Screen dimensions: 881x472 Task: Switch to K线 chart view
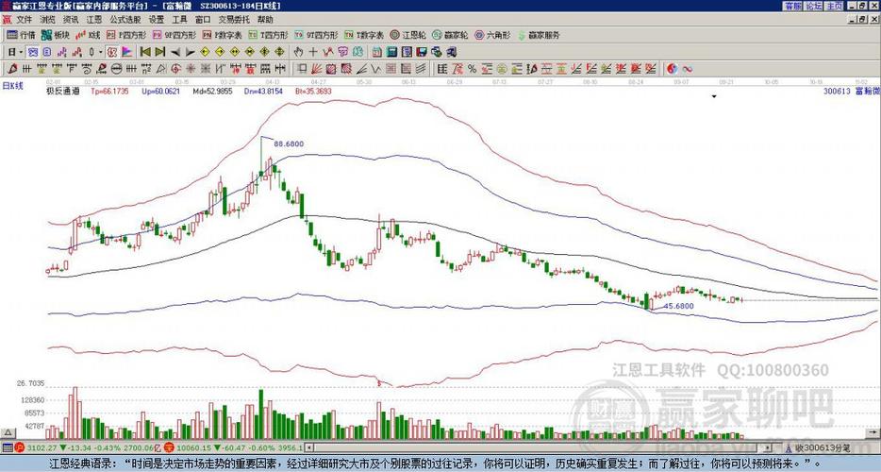(x=88, y=35)
